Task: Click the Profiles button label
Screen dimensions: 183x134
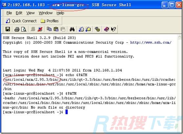Action: click(x=53, y=21)
